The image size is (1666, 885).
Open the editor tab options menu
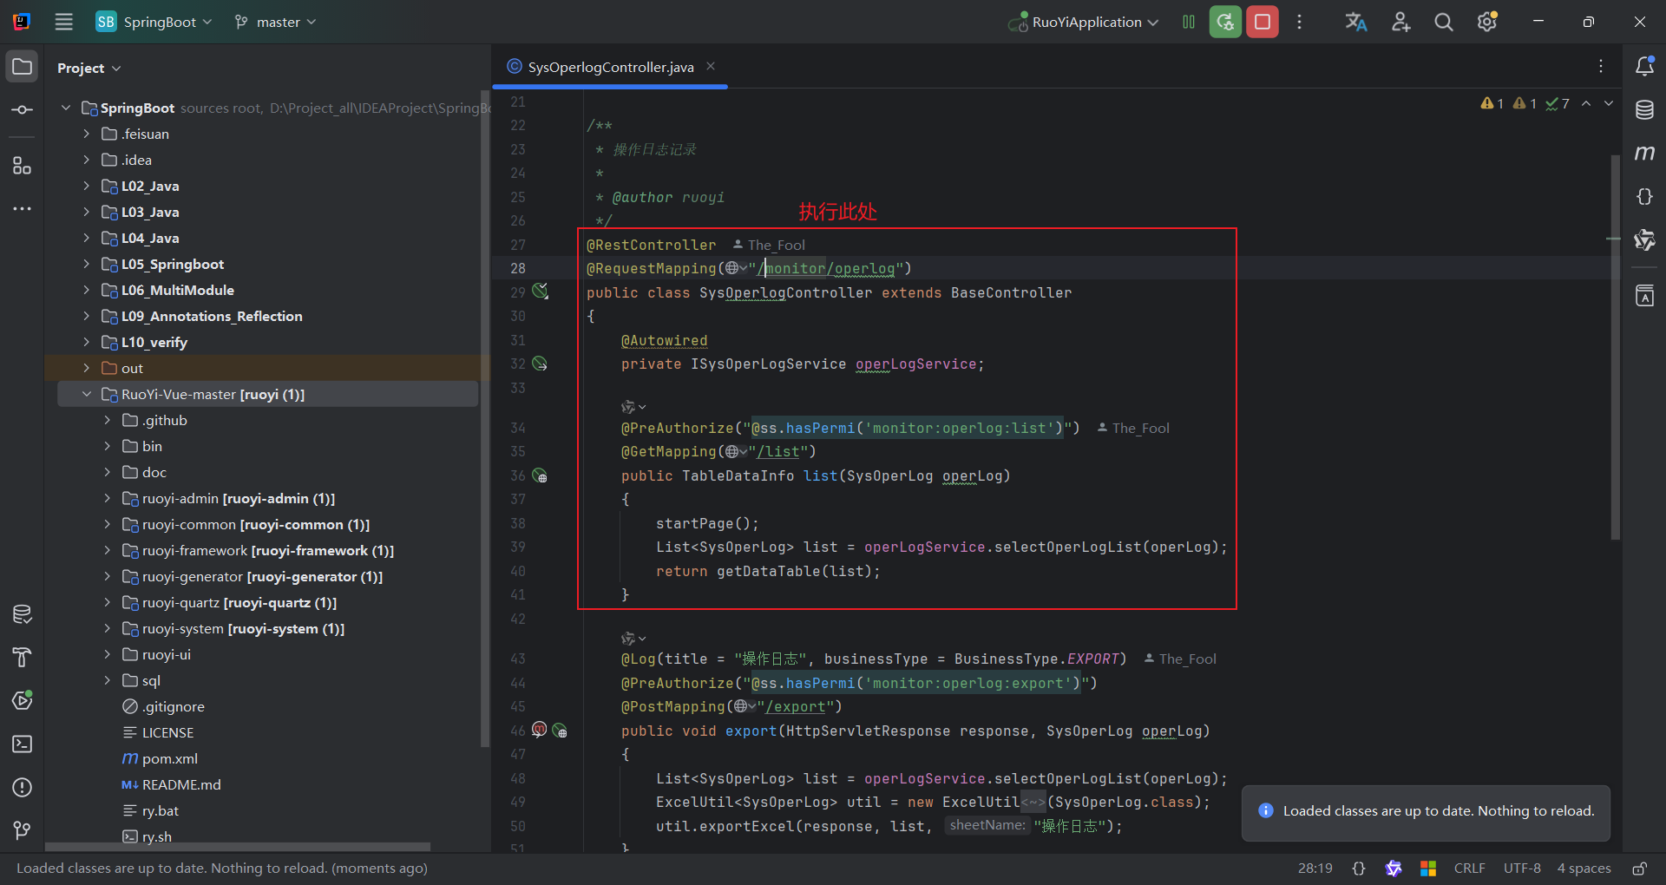(x=1601, y=67)
